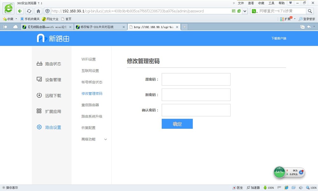Click the 原密码 input field
318x191 pixels.
click(196, 79)
